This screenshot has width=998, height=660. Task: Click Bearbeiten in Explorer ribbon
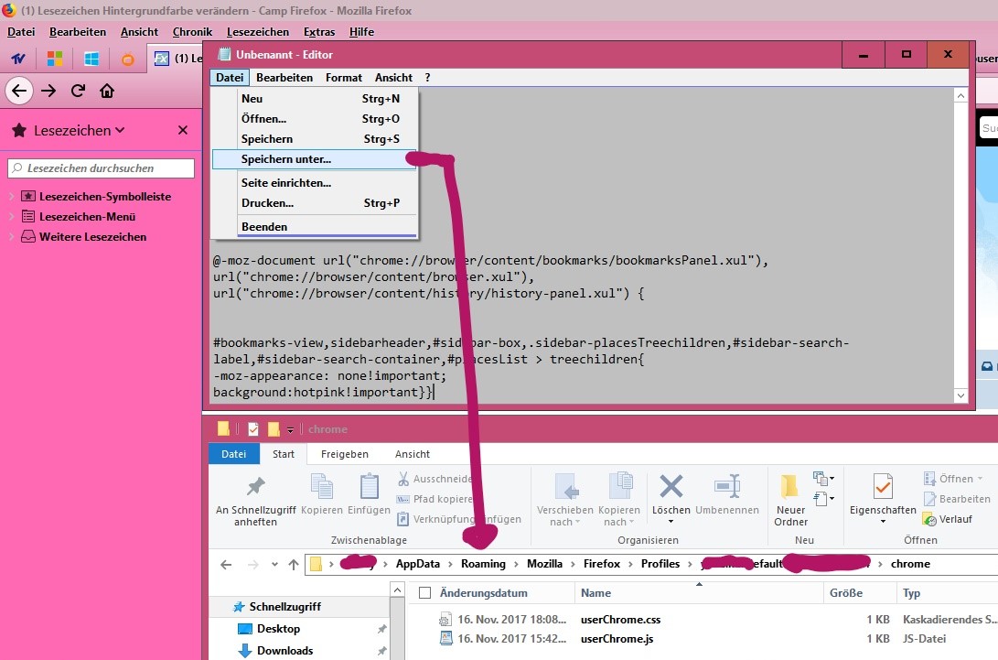pyautogui.click(x=957, y=499)
